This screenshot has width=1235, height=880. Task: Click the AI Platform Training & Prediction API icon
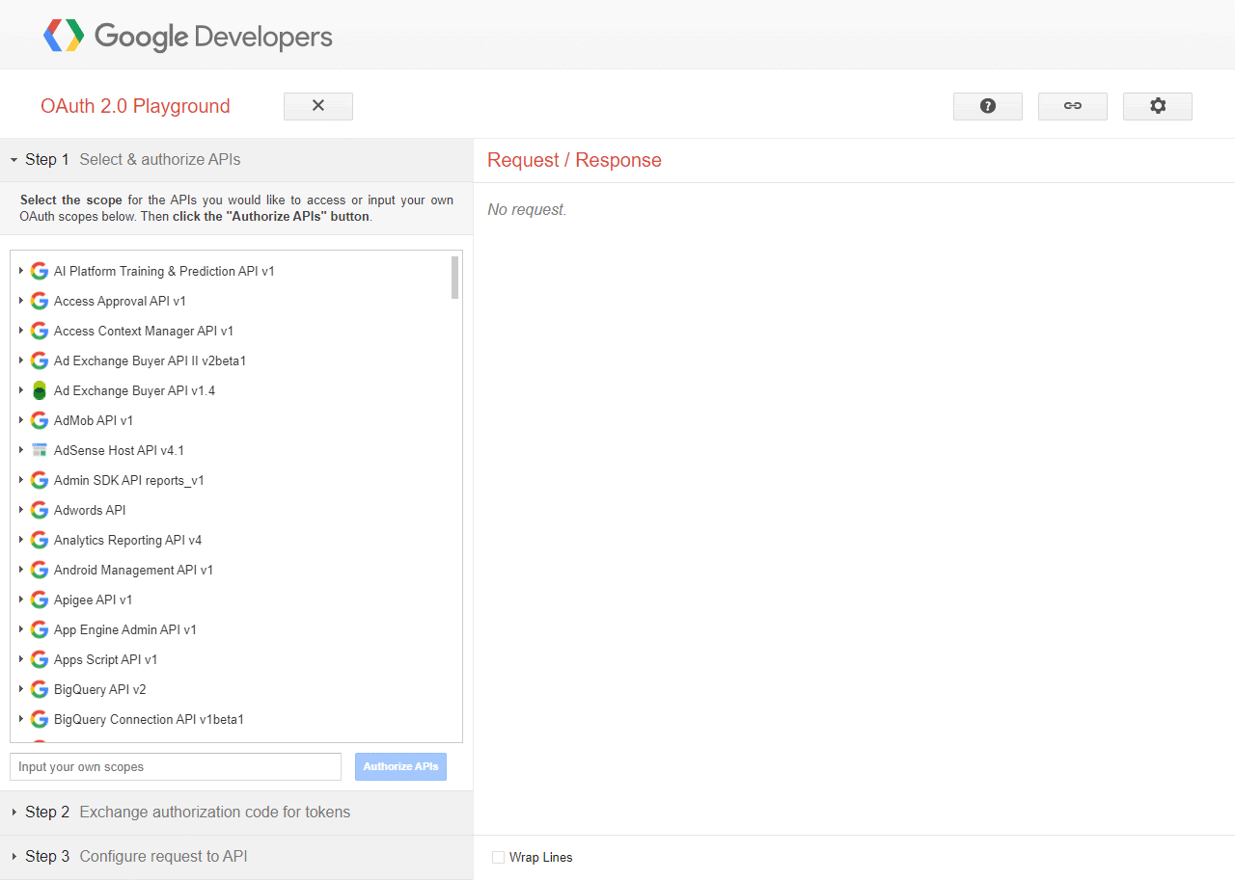click(x=40, y=271)
